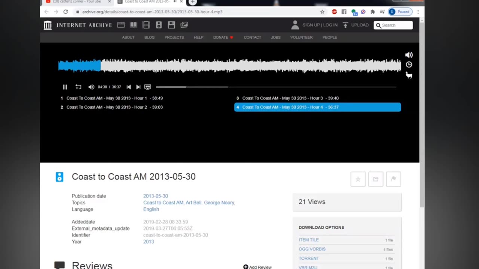Focus the Search input field
This screenshot has height=269, width=479.
393,25
